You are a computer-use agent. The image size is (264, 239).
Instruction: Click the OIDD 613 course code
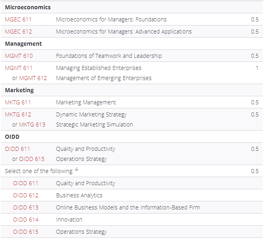(26, 207)
